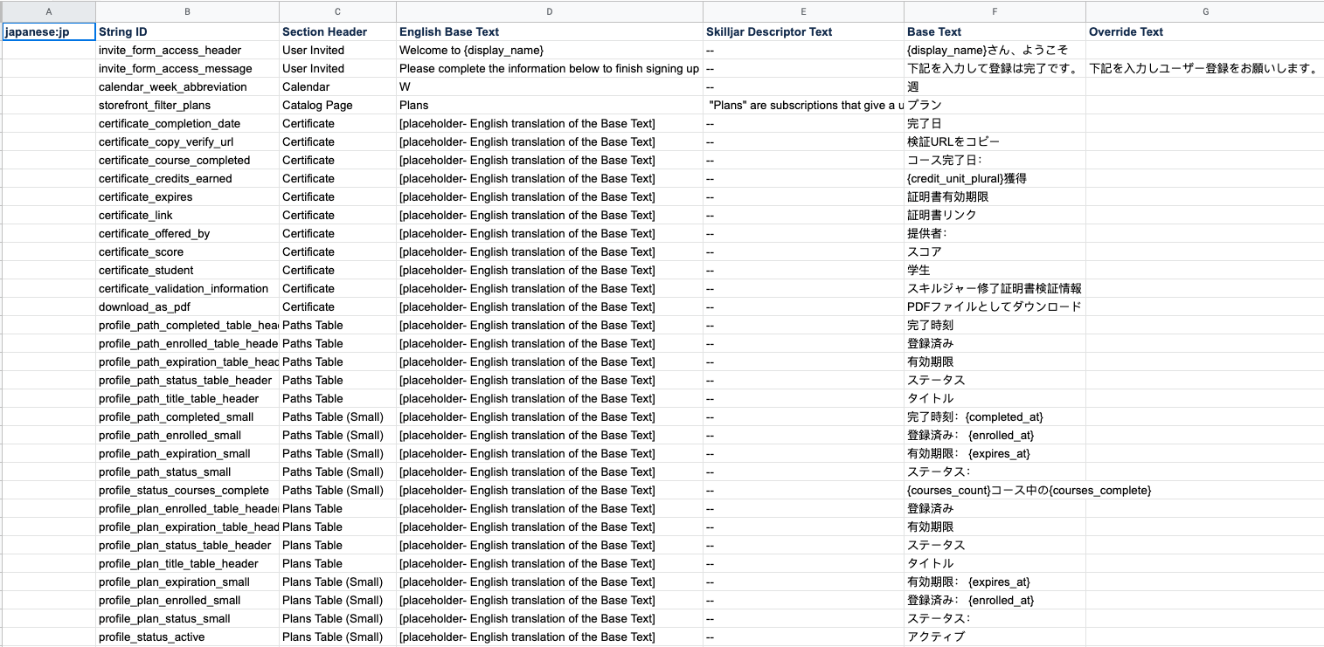The height and width of the screenshot is (647, 1324).
Task: Select column E header
Action: [x=804, y=11]
